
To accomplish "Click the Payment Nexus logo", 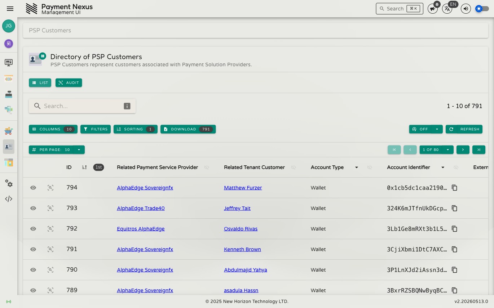I will (32, 9).
